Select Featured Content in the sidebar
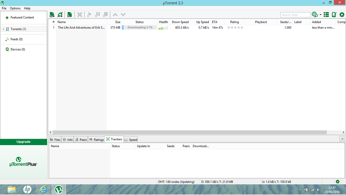 coord(22,17)
